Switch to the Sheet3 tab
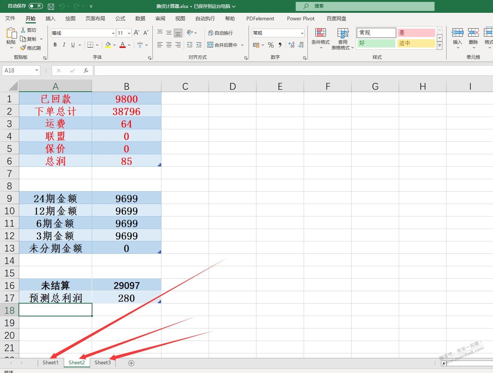The width and height of the screenshot is (493, 373). point(103,362)
